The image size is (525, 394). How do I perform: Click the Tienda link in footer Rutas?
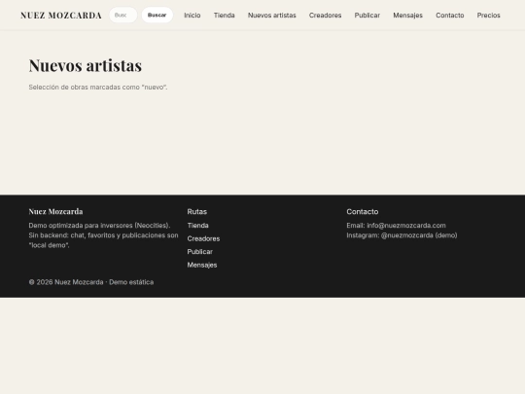[x=198, y=226]
